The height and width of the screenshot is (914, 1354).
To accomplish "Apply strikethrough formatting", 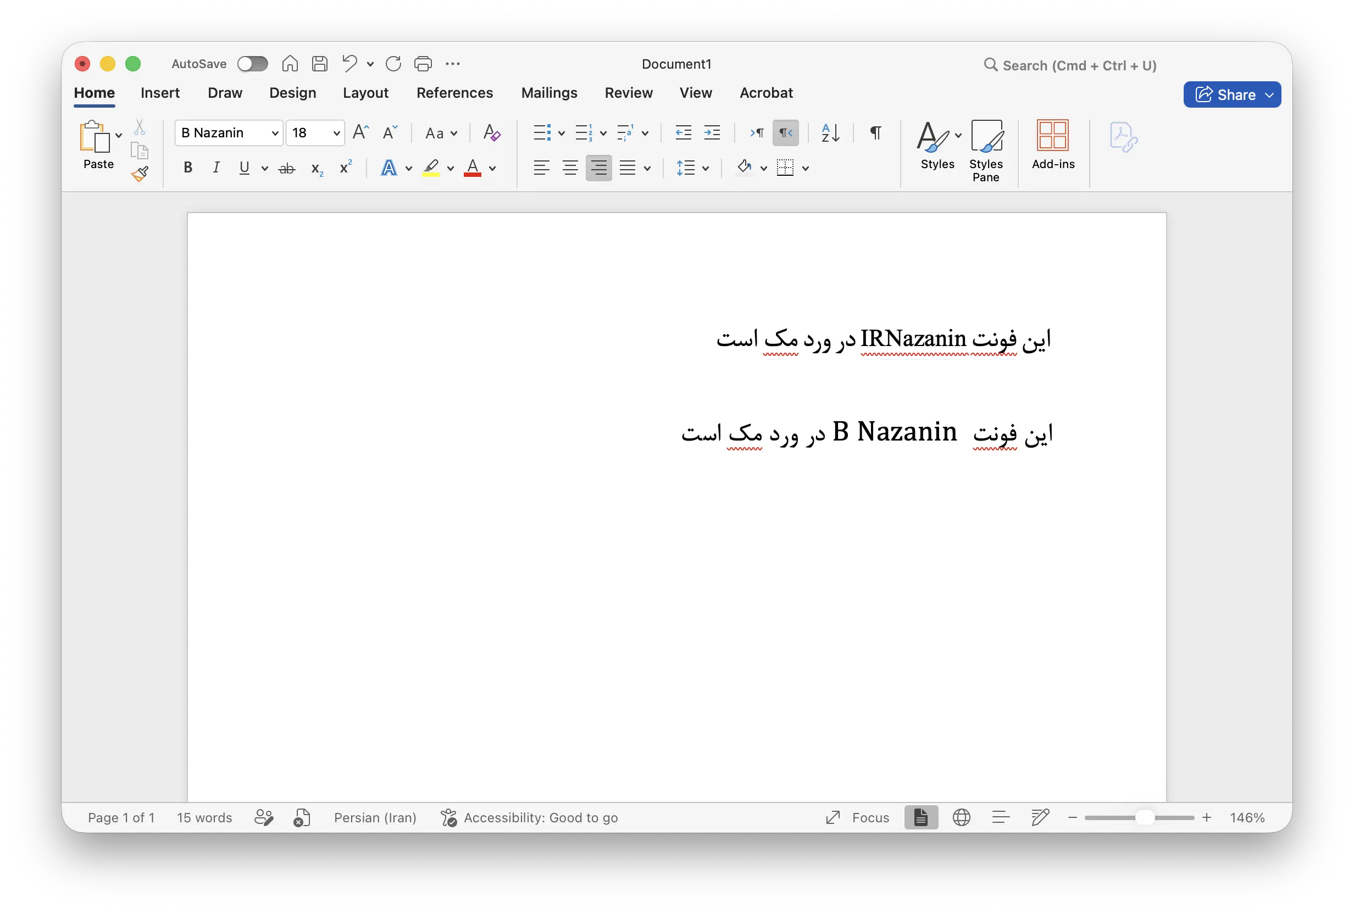I will pyautogui.click(x=287, y=169).
